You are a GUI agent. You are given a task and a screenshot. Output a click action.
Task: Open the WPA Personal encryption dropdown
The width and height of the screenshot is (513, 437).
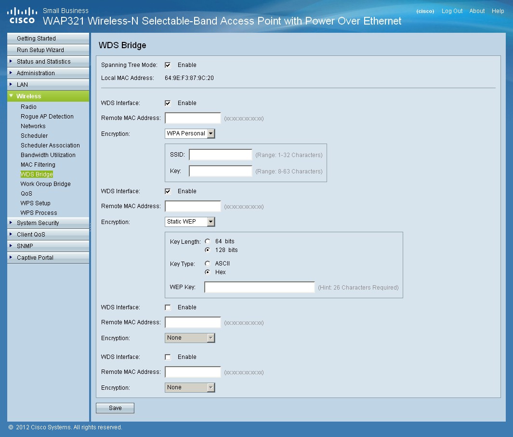click(190, 133)
